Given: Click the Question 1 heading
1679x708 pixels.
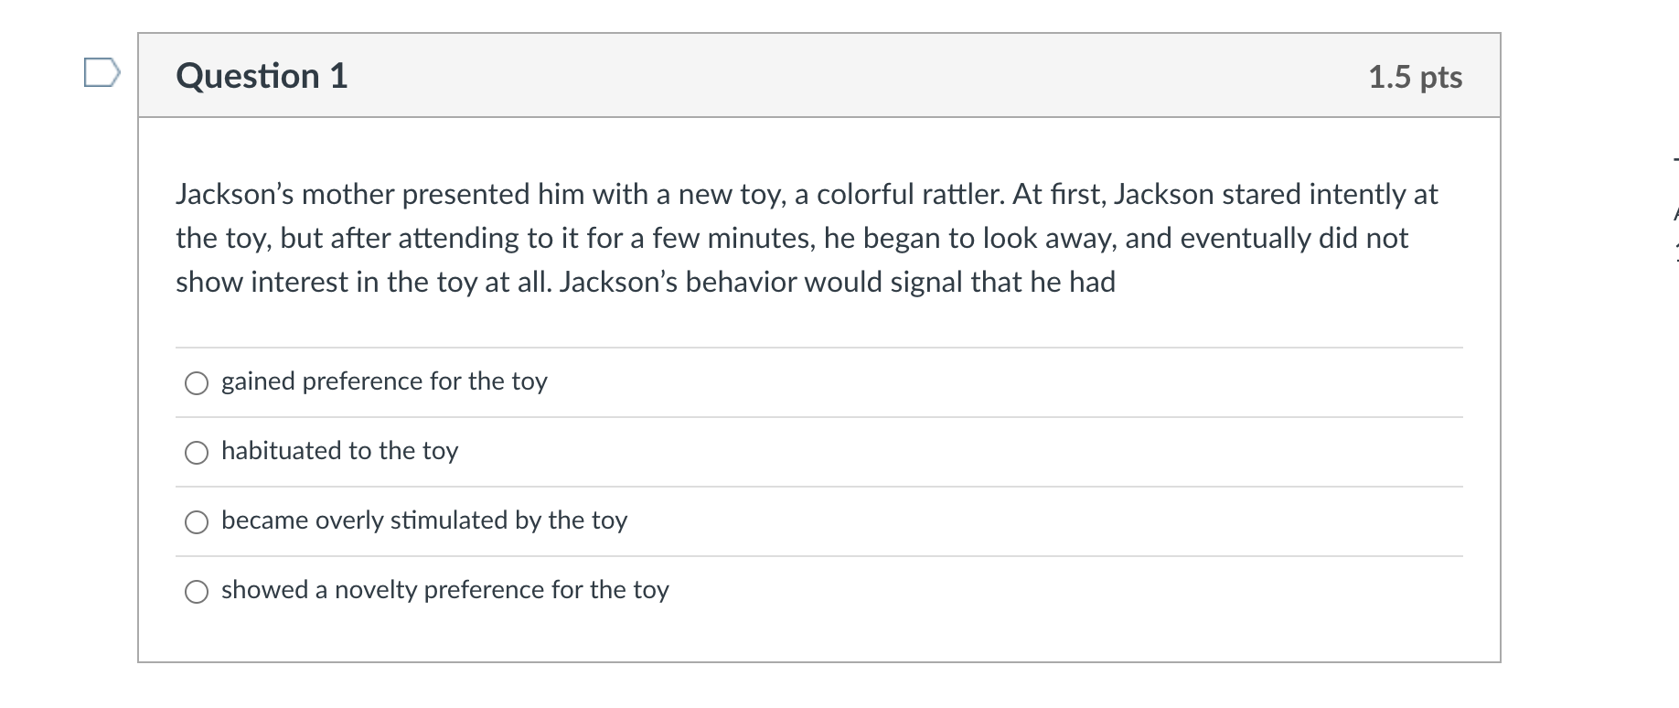Looking at the screenshot, I should point(262,76).
